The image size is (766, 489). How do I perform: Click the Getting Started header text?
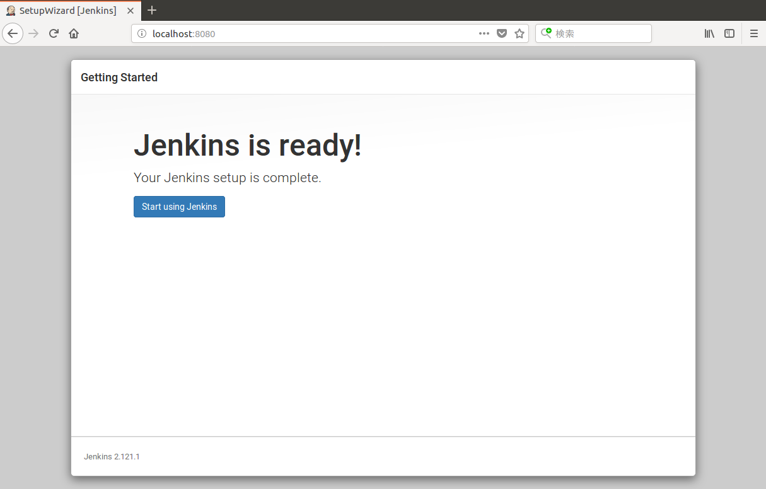[x=119, y=78]
